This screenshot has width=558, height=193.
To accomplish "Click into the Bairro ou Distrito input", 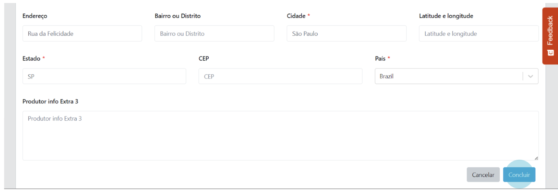I will coord(214,33).
